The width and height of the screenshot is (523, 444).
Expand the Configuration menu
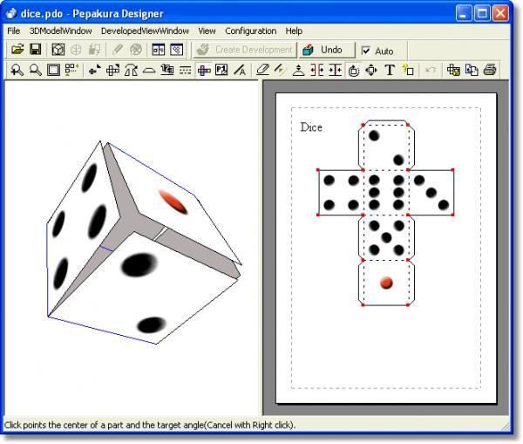[x=250, y=31]
